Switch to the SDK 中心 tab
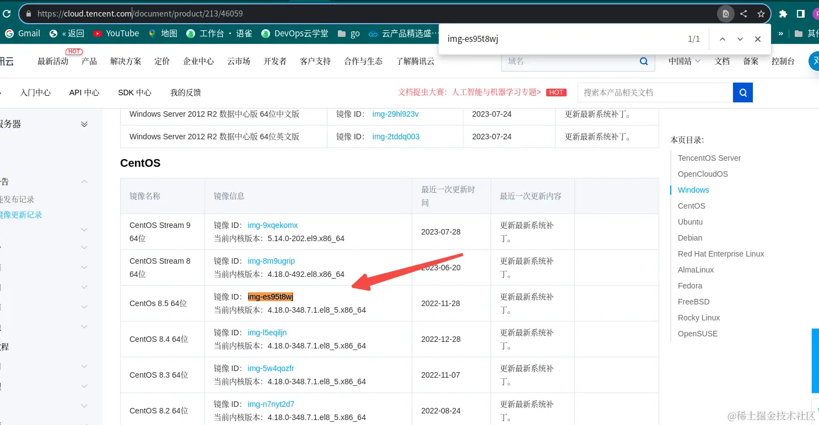 [134, 92]
